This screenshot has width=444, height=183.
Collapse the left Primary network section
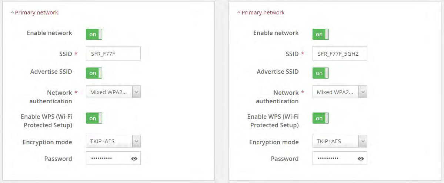tap(12, 13)
